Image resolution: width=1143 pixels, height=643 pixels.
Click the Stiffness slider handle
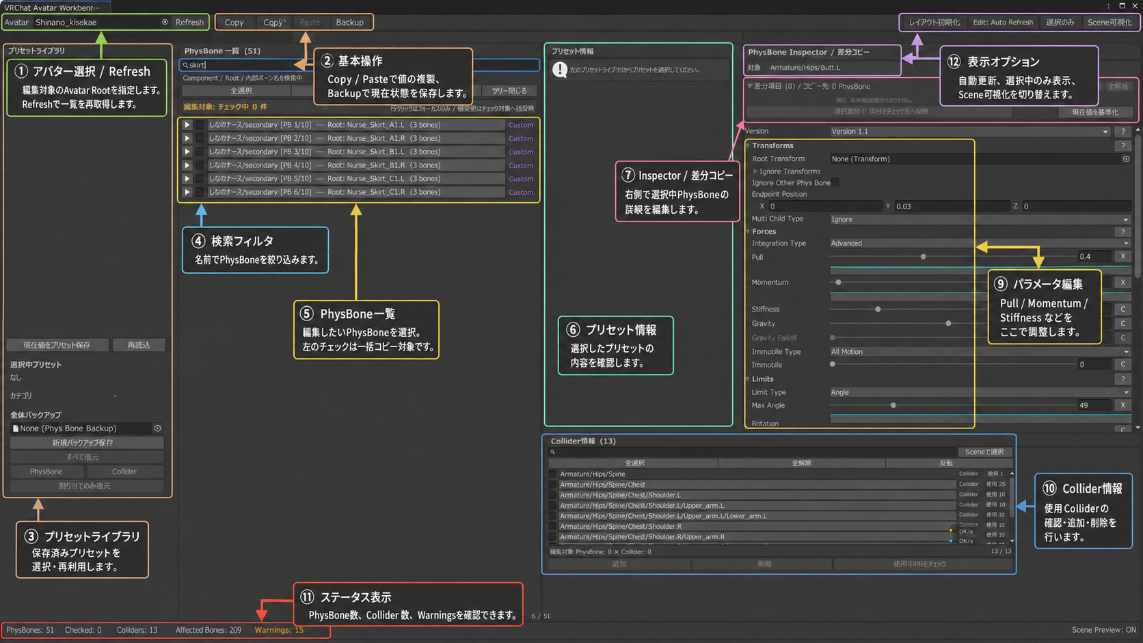[x=878, y=310]
